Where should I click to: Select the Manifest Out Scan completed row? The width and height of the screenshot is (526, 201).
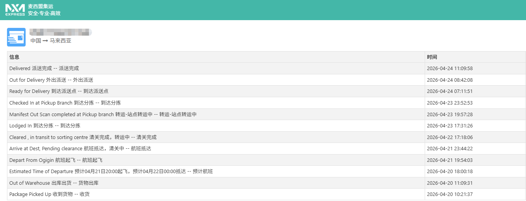103,114
